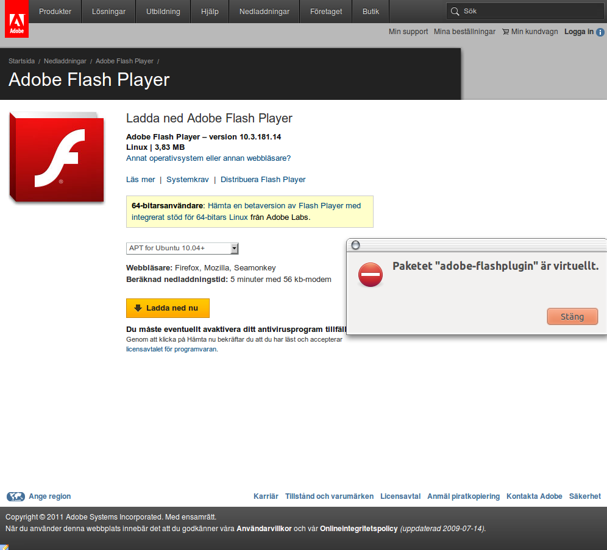Open the Hjälp menu
The height and width of the screenshot is (550, 607).
coord(210,12)
